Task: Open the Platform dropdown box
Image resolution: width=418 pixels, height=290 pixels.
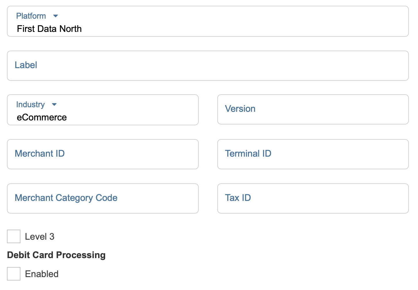Action: (x=207, y=22)
